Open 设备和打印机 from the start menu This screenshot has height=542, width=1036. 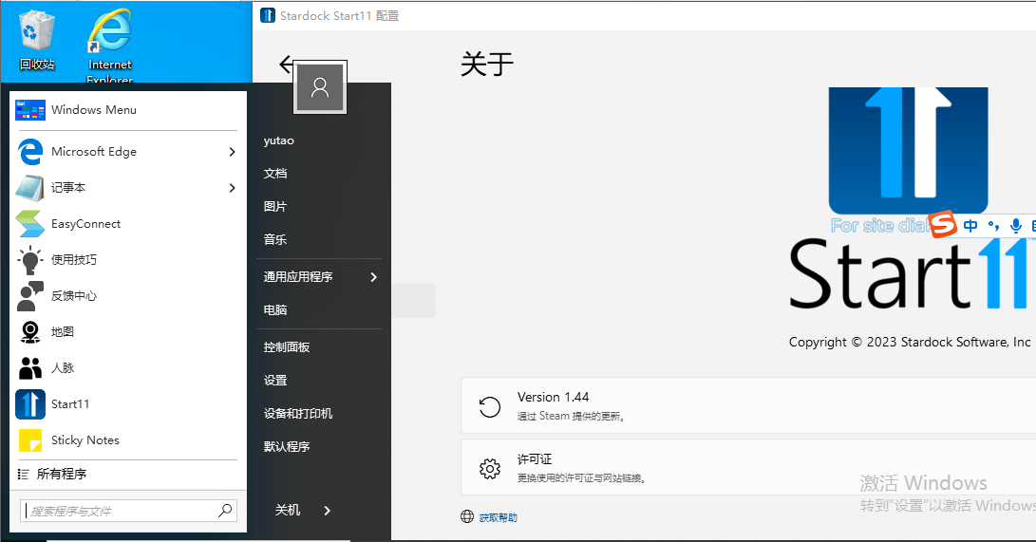[x=298, y=413]
